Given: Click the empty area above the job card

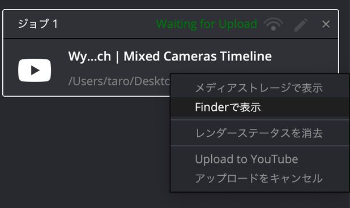Looking at the screenshot, I should click(x=170, y=4).
